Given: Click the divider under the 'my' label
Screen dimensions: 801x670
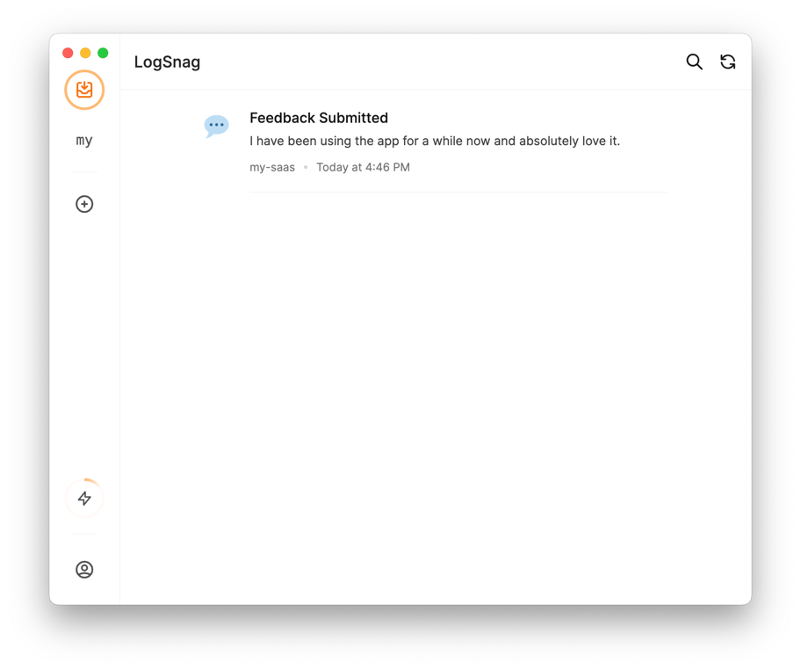Looking at the screenshot, I should click(x=84, y=171).
